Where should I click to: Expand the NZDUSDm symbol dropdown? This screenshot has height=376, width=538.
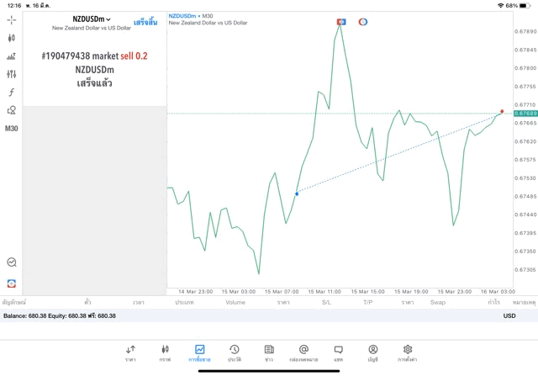tap(92, 19)
